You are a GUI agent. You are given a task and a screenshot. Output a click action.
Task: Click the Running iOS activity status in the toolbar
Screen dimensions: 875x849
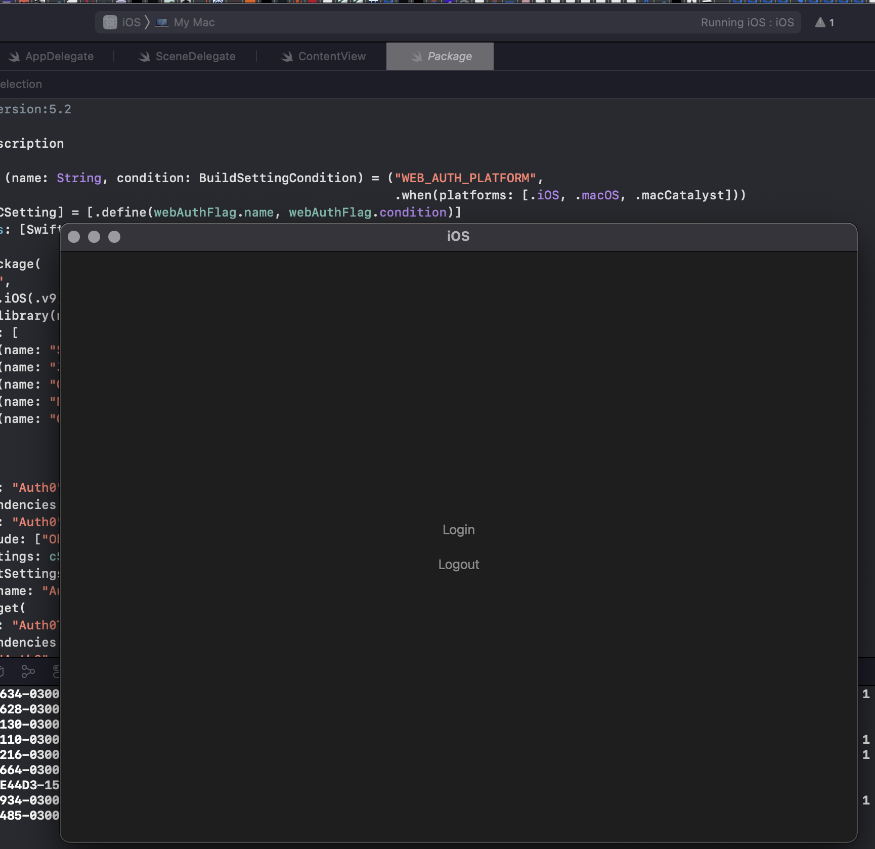pyautogui.click(x=747, y=22)
